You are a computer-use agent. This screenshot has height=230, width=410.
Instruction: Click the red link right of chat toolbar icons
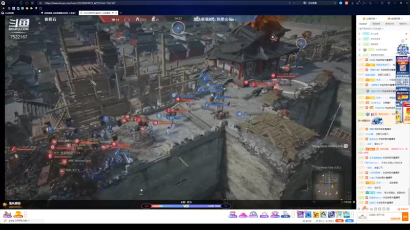click(x=403, y=209)
